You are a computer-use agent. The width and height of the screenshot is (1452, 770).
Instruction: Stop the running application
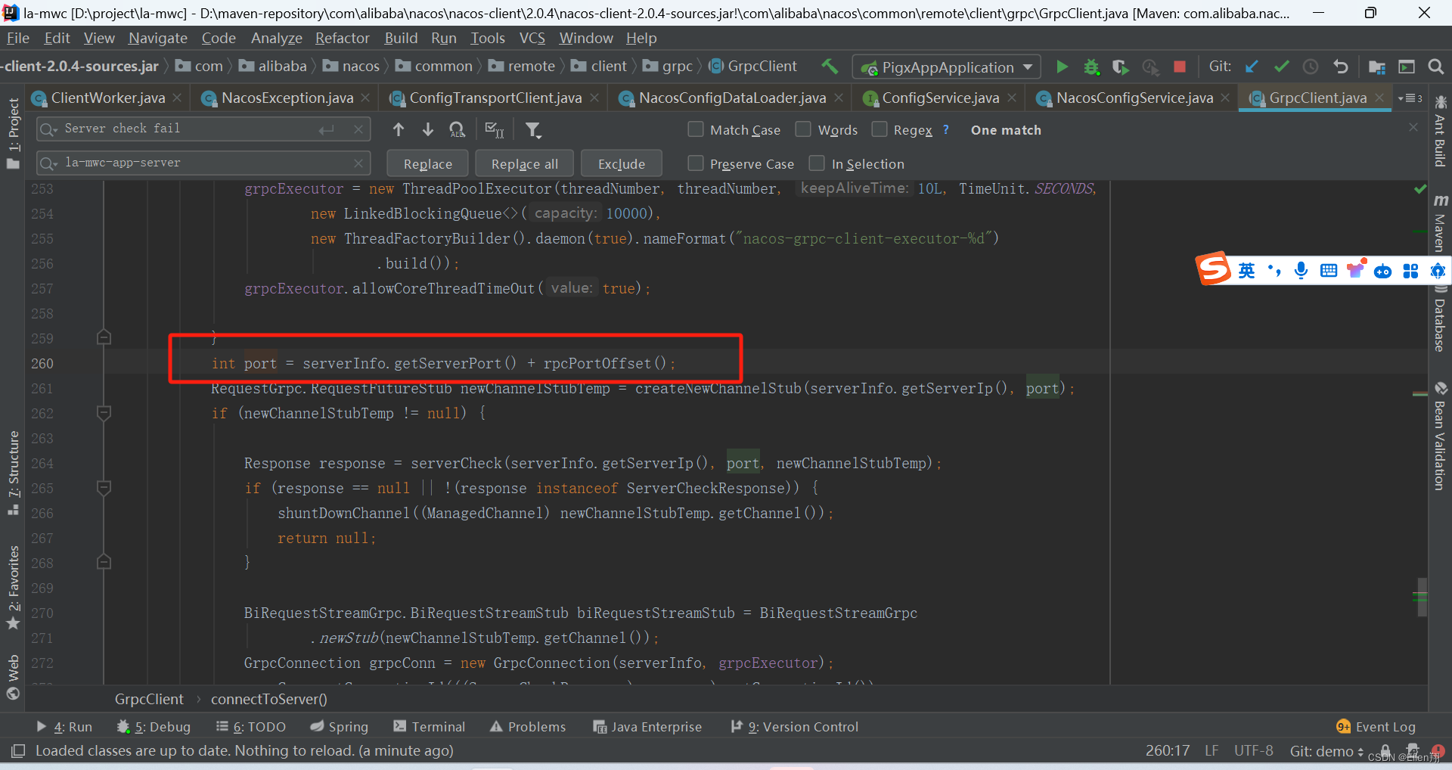coord(1179,67)
